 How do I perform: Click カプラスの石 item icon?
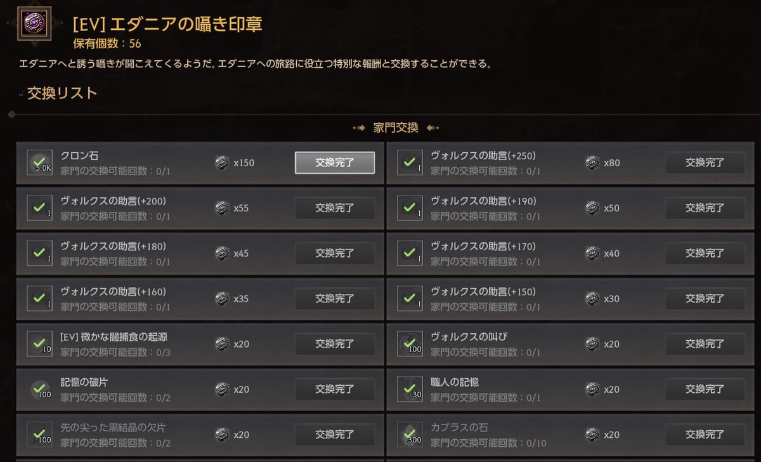[x=410, y=433]
